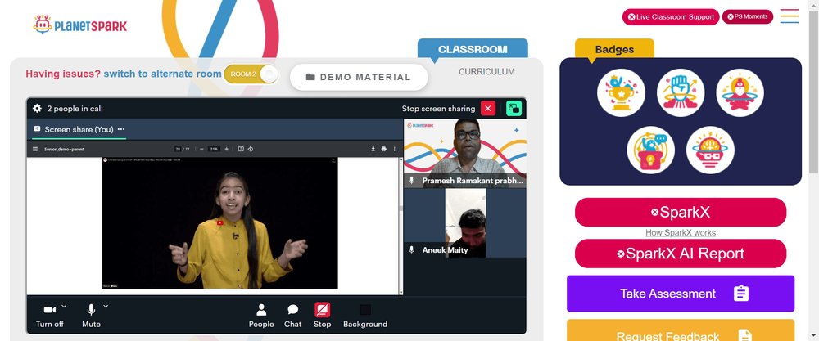Click the YouTube logo on shared video
This screenshot has height=341, width=819.
tap(219, 222)
